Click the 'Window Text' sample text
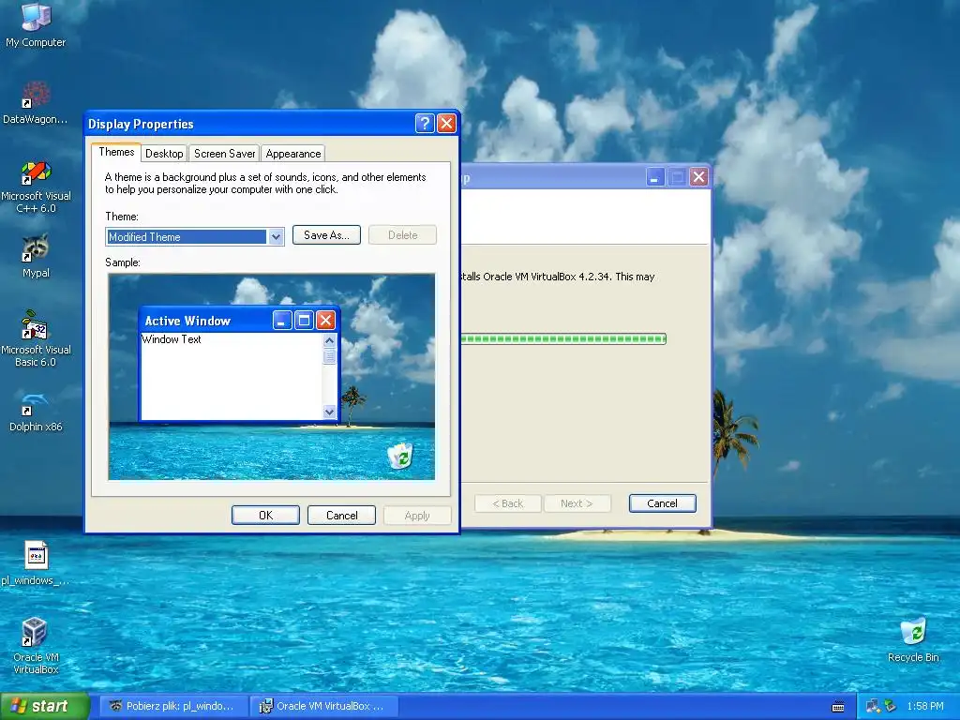 coord(172,339)
